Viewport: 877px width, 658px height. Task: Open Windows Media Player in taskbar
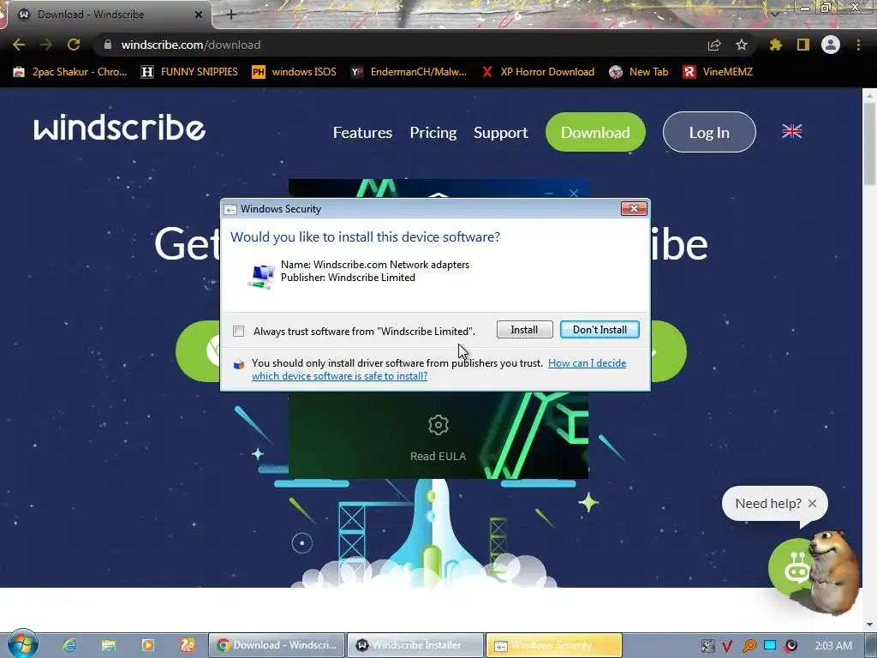pyautogui.click(x=147, y=645)
